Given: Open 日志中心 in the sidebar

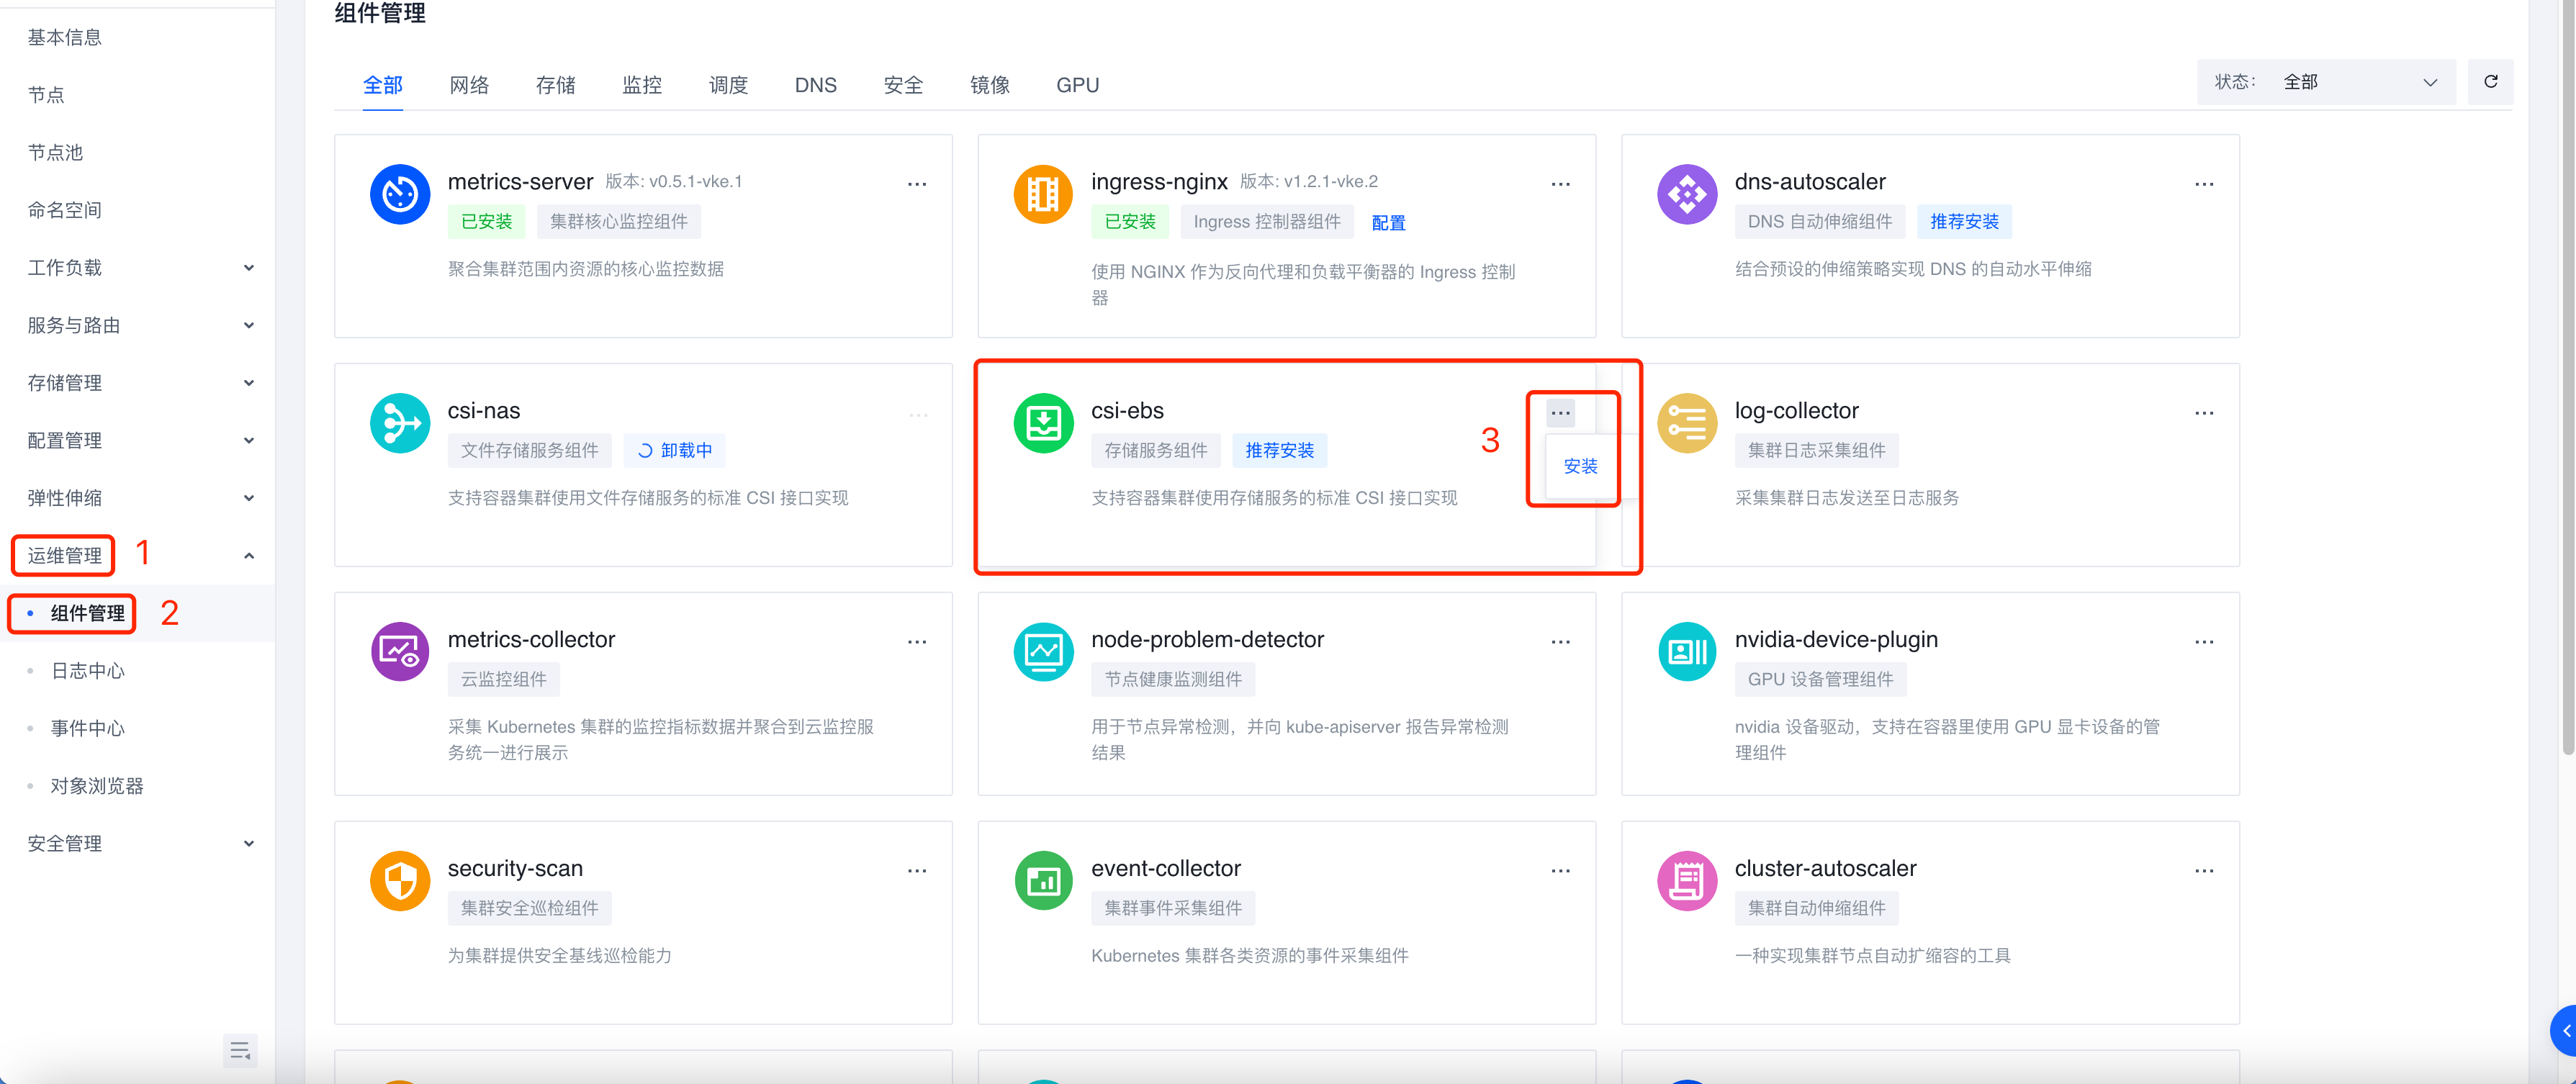Looking at the screenshot, I should pyautogui.click(x=88, y=671).
